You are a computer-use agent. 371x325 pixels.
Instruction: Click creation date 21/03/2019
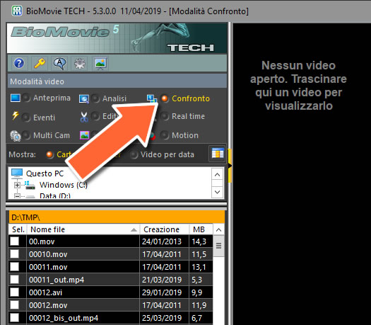click(162, 280)
